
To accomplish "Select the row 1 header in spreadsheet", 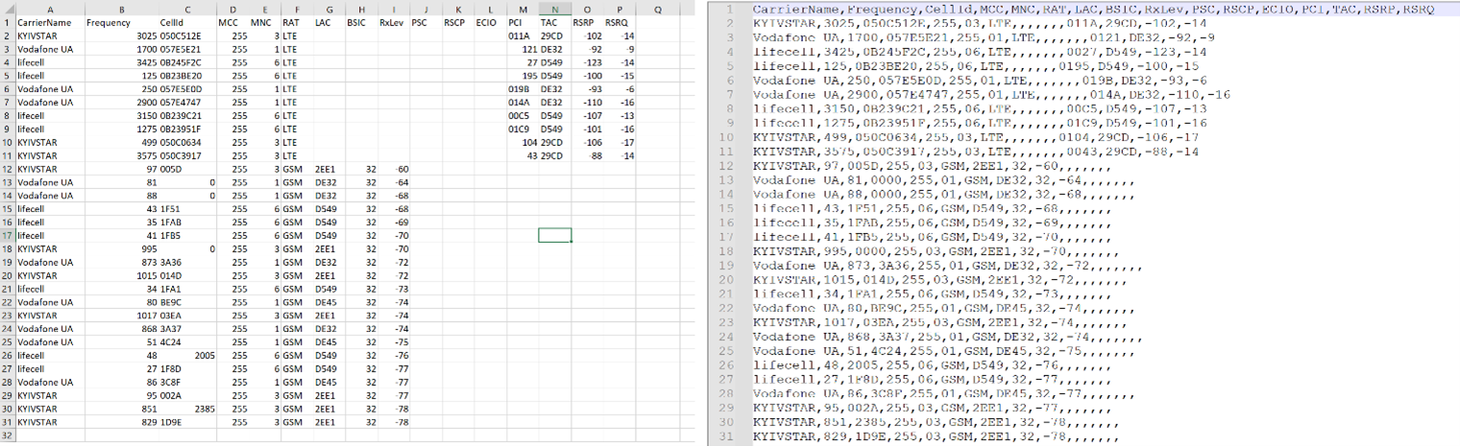I will [x=8, y=21].
